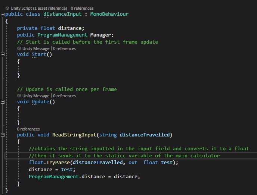Open '0 references' CodeLens above ReadStringInput
257x195 pixels.
pyautogui.click(x=28, y=129)
